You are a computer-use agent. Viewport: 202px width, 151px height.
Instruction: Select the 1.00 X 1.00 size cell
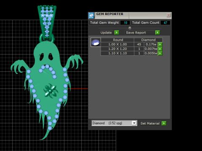117,44
